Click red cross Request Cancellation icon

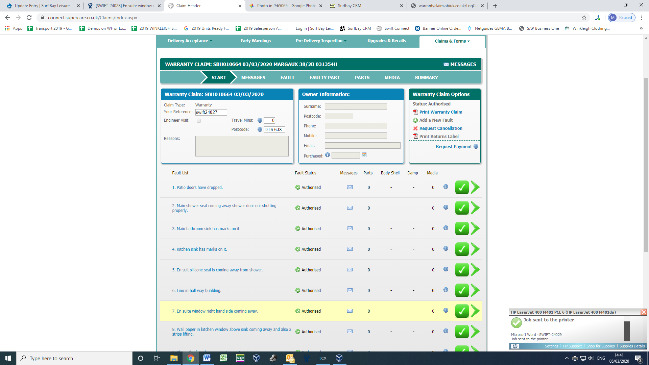[x=415, y=128]
